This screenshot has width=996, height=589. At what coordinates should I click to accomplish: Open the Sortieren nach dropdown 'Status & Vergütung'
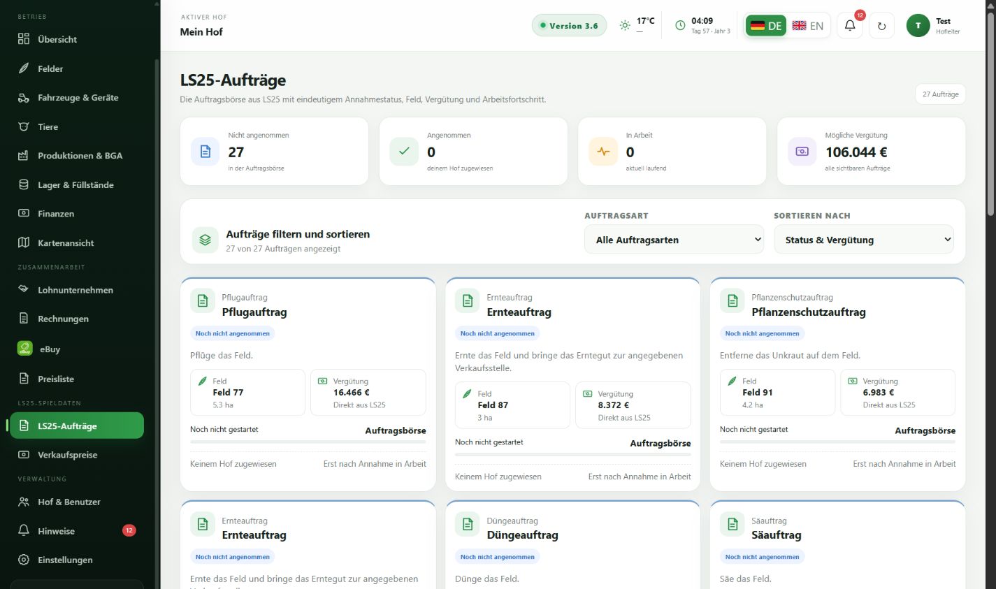[x=863, y=240]
